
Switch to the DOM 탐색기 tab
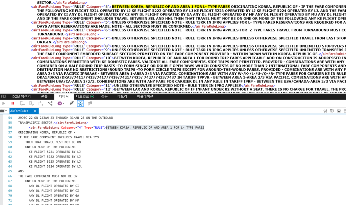(x=21, y=96)
